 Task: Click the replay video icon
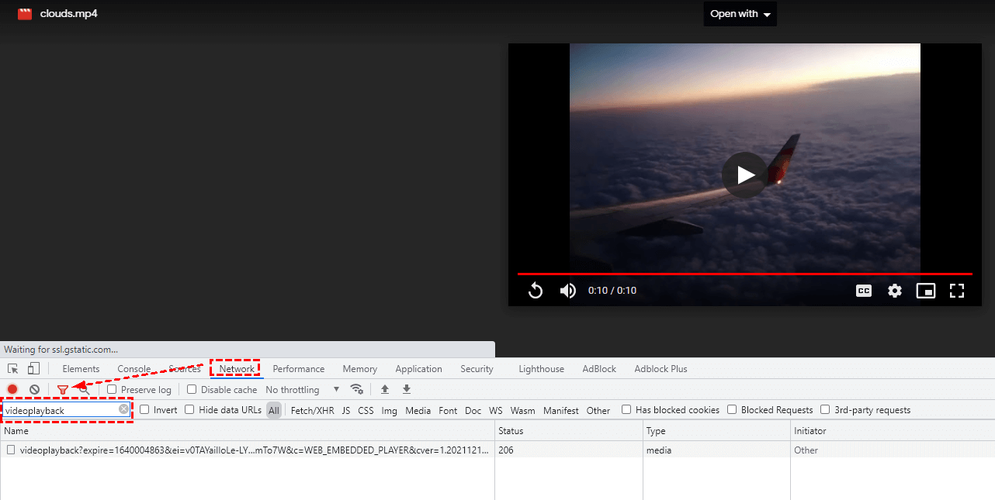536,291
